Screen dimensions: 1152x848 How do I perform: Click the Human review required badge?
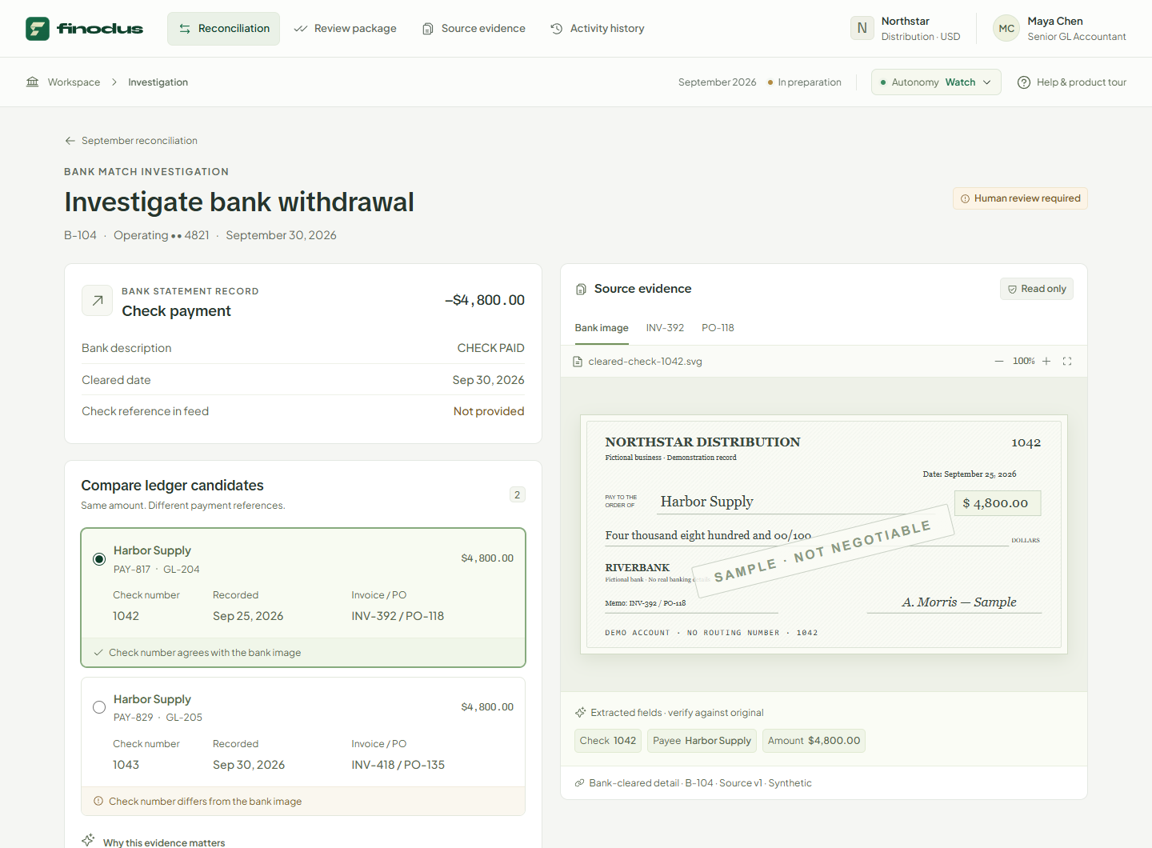1020,198
